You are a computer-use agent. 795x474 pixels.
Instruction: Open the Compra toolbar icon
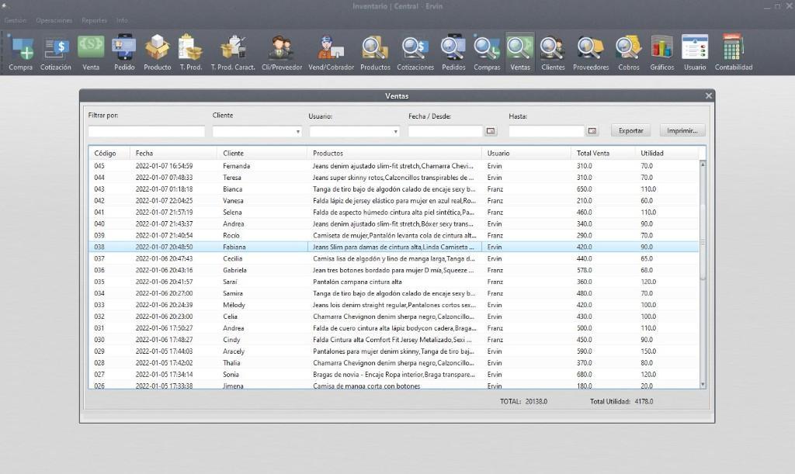20,53
